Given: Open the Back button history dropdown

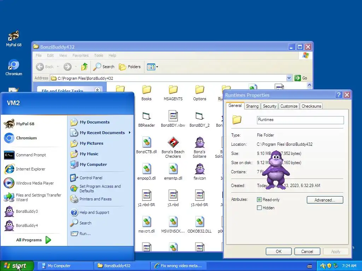Looking at the screenshot, I should tap(58, 67).
